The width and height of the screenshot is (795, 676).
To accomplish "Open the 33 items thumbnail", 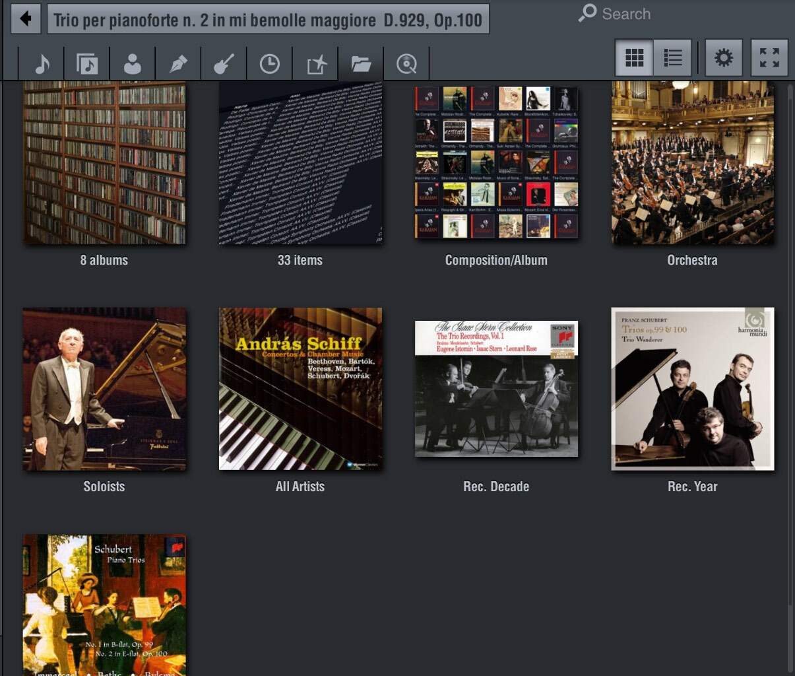I will coord(300,163).
